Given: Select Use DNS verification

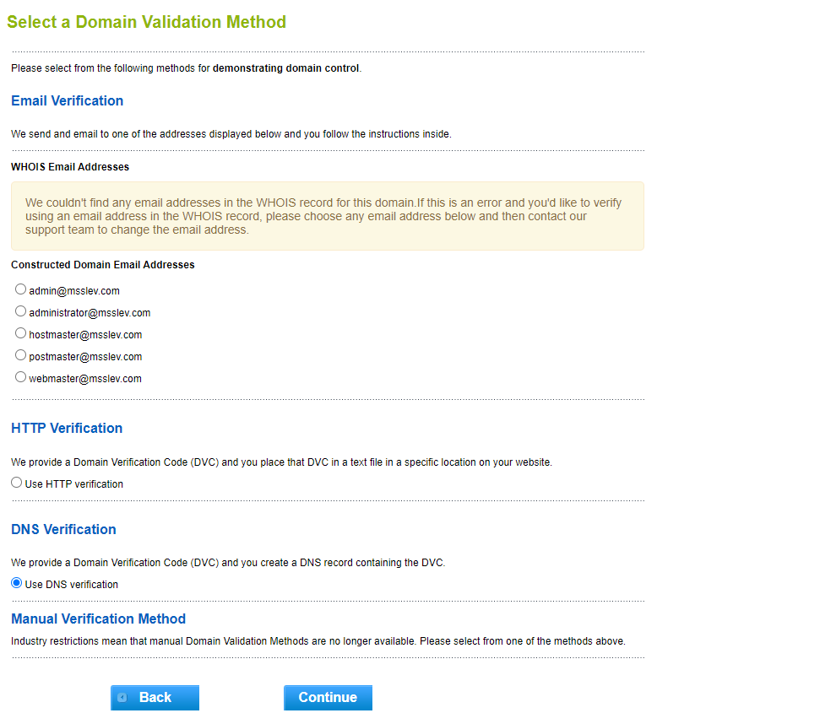Looking at the screenshot, I should click(x=16, y=582).
